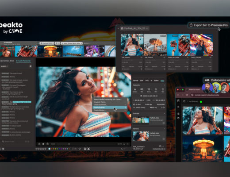The width and height of the screenshot is (230, 177).
Task: Toggle the favorite mark at the bottom of the last bin card
Action: tap(211, 69)
